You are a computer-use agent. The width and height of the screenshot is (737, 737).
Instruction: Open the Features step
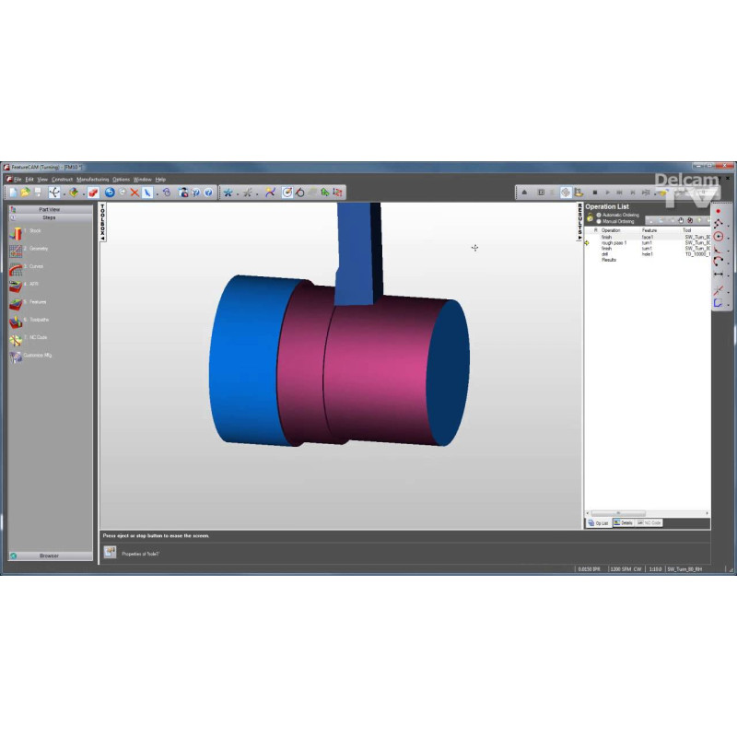pyautogui.click(x=16, y=302)
